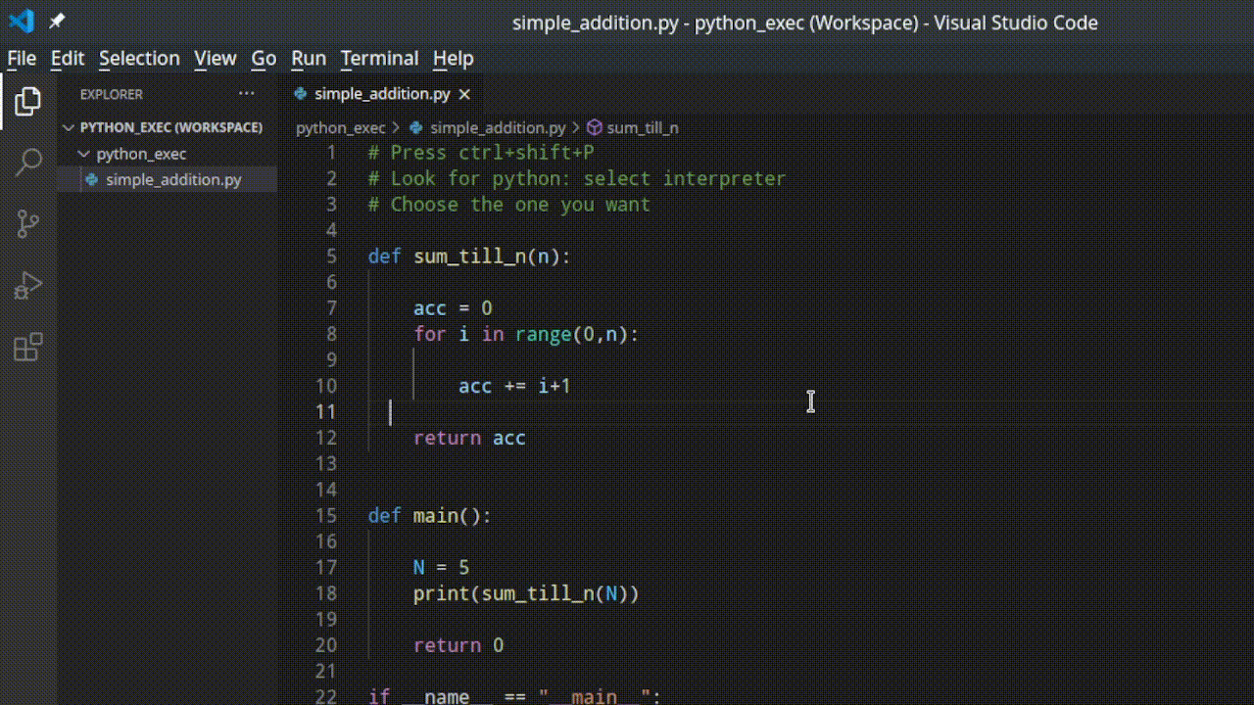Click the 'N = 5' assignment
This screenshot has width=1254, height=705.
[x=441, y=567]
